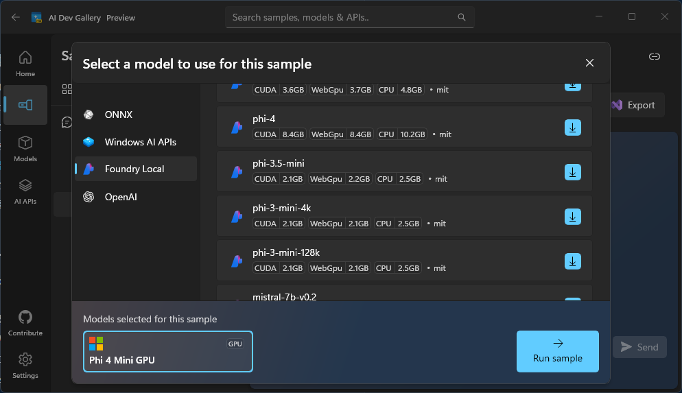Maximize the AI Dev Gallery window
Image resolution: width=682 pixels, height=393 pixels.
coord(631,16)
